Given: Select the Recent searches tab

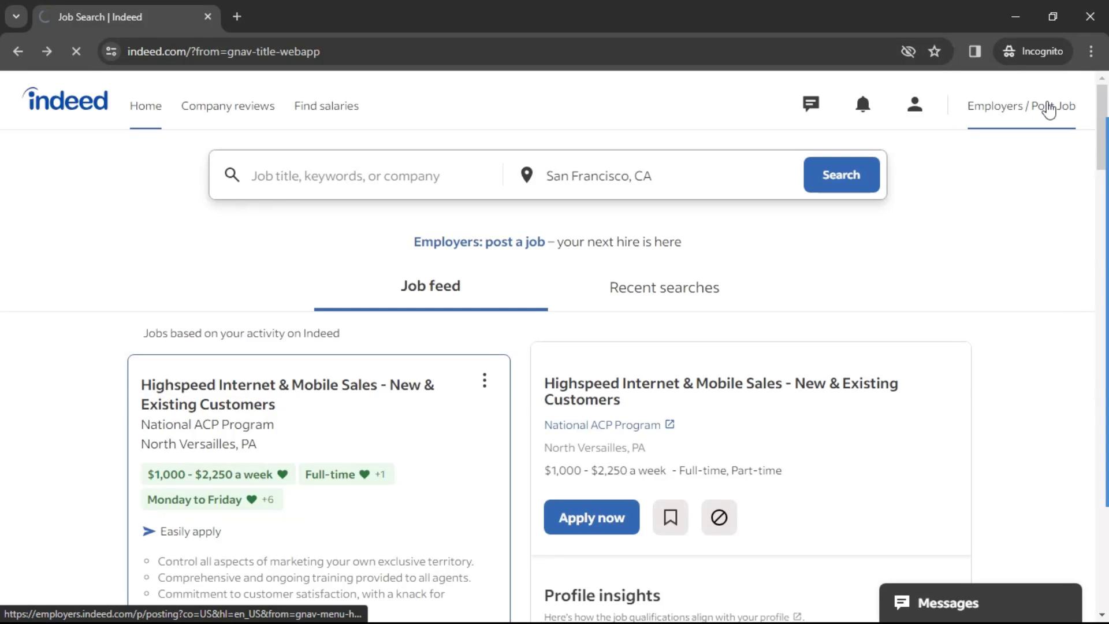Looking at the screenshot, I should pyautogui.click(x=664, y=287).
